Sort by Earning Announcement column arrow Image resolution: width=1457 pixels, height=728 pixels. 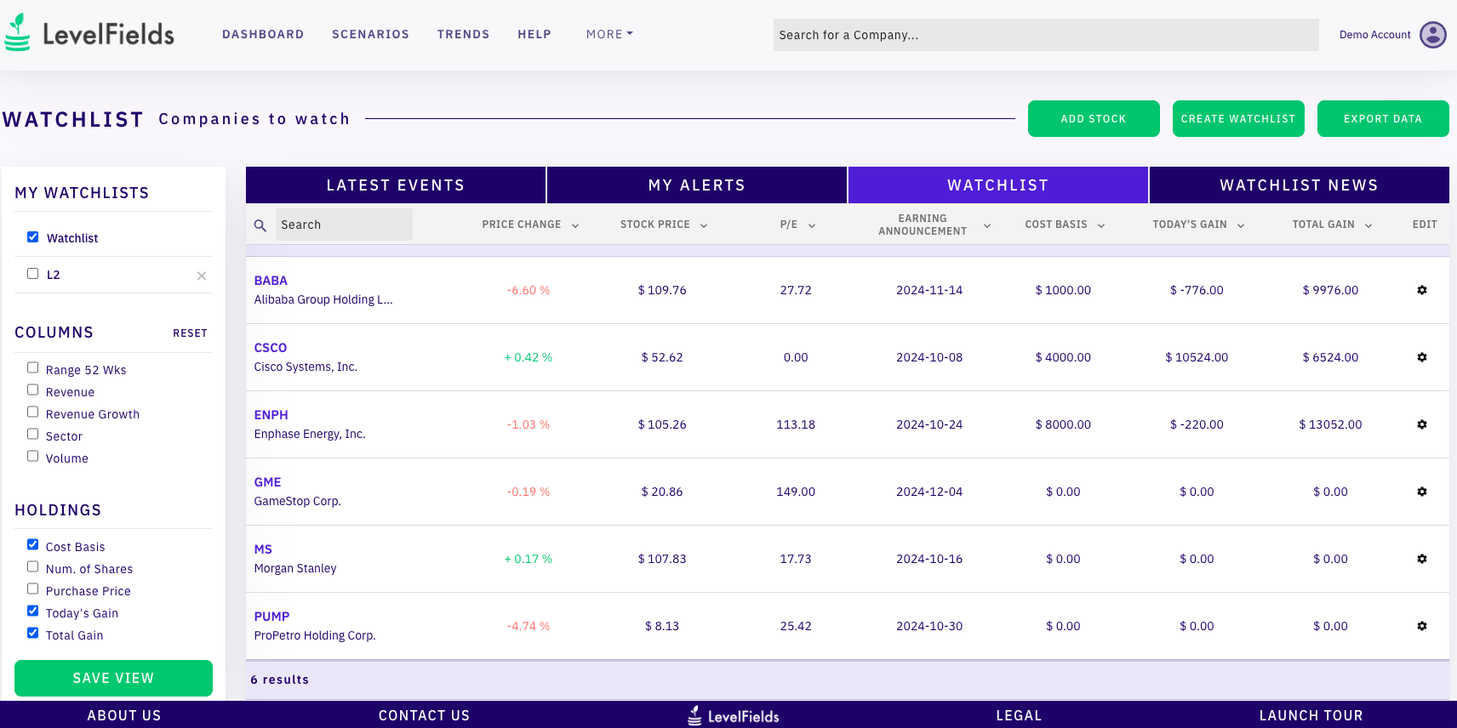[x=987, y=225]
